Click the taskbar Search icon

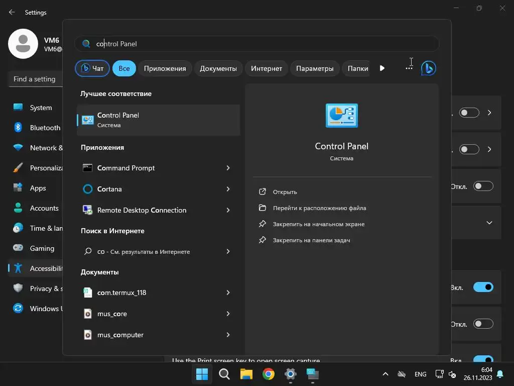(224, 374)
